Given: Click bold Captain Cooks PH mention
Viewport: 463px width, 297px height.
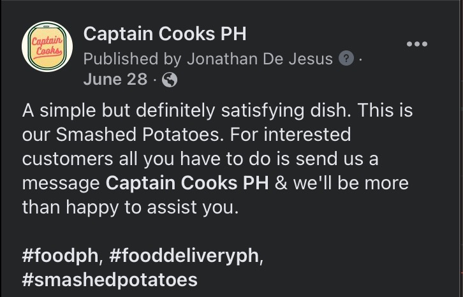Looking at the screenshot, I should click(187, 183).
